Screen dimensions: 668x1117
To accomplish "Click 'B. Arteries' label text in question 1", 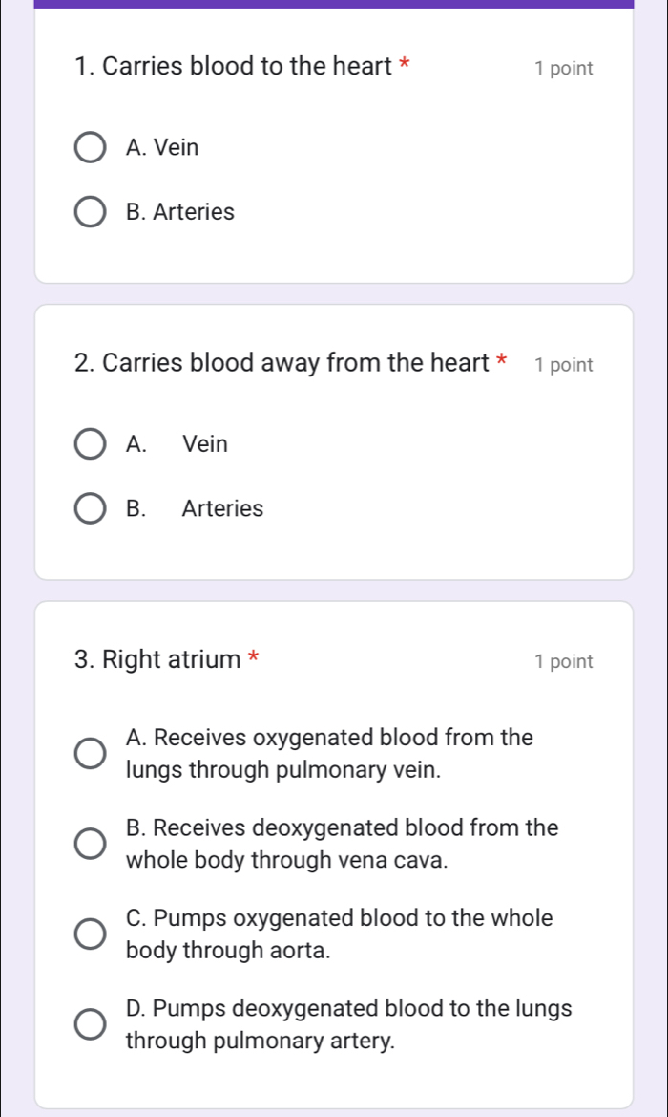I will coord(179,212).
